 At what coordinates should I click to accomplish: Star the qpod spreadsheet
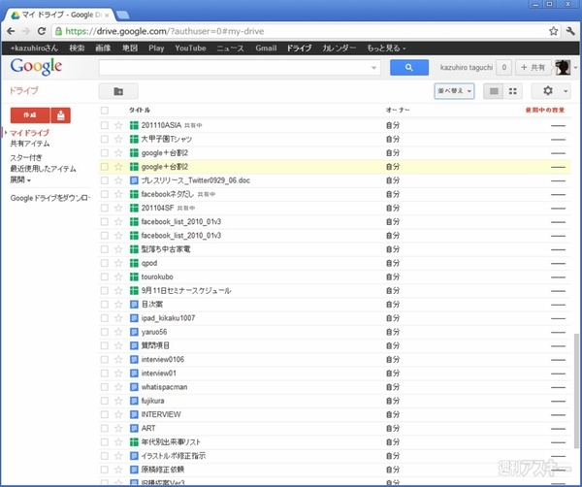(118, 263)
